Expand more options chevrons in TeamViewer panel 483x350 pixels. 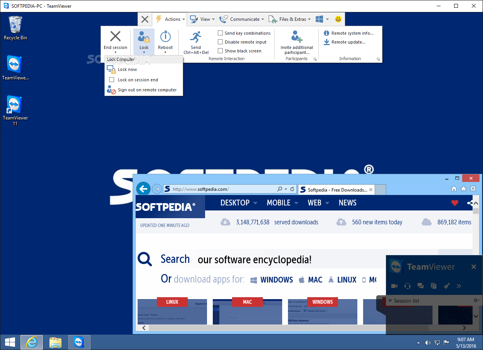coord(459,286)
